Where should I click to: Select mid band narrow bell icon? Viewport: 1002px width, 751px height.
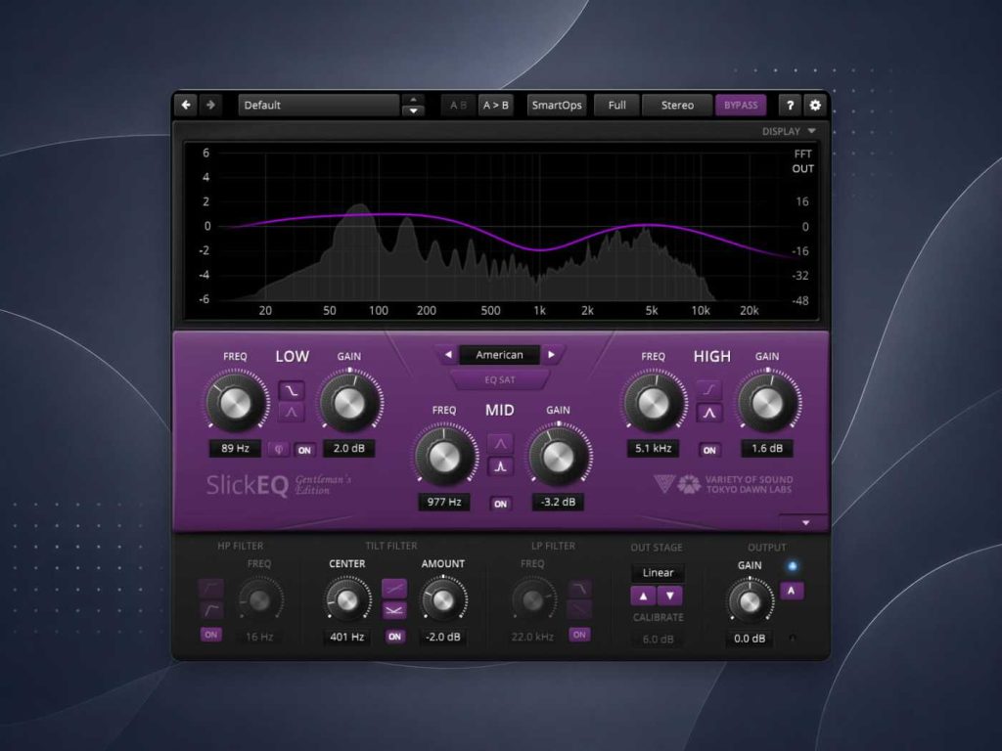coord(500,466)
